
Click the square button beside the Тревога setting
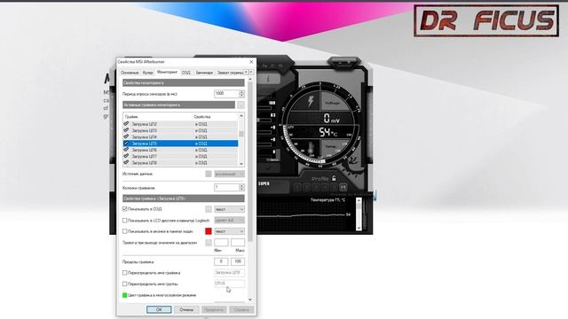pyautogui.click(x=209, y=243)
